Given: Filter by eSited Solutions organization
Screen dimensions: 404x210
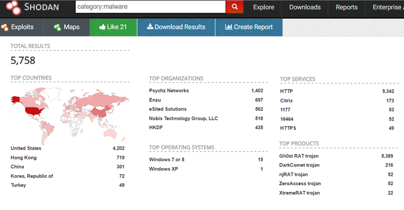Looking at the screenshot, I should point(168,109).
